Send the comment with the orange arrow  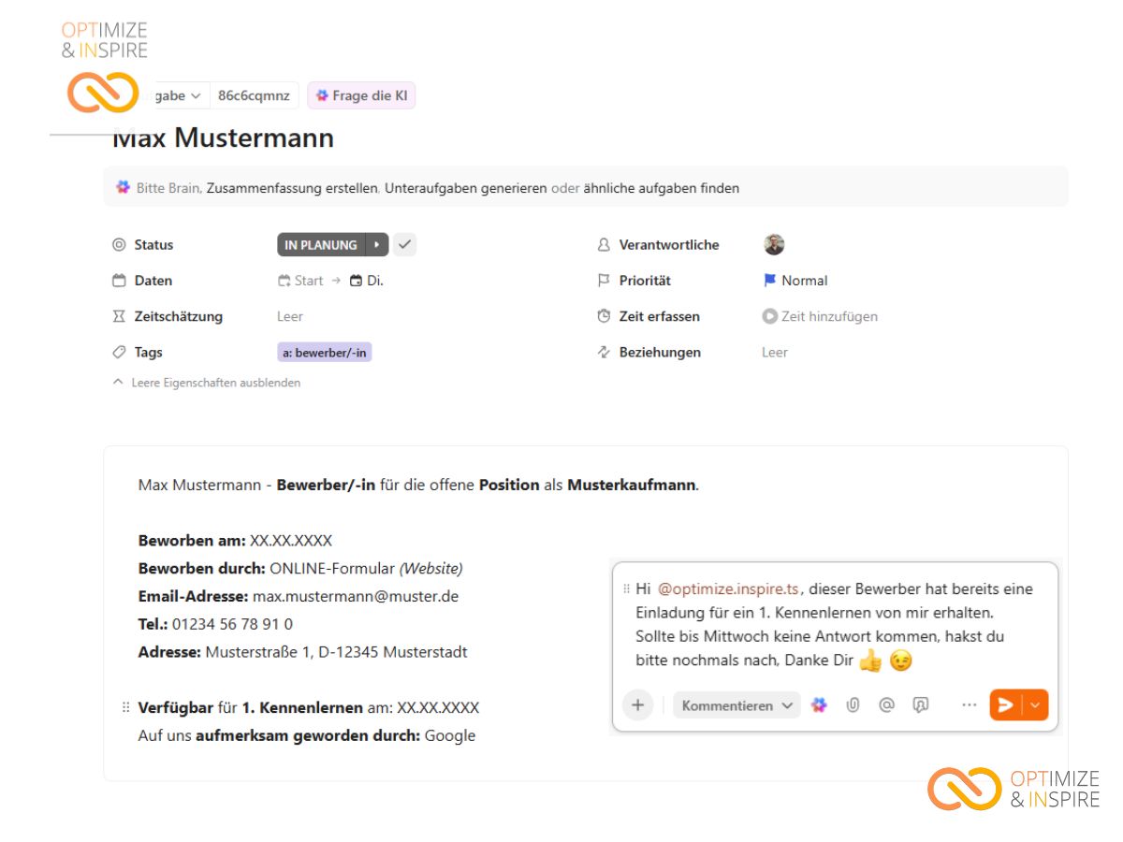tap(1006, 705)
